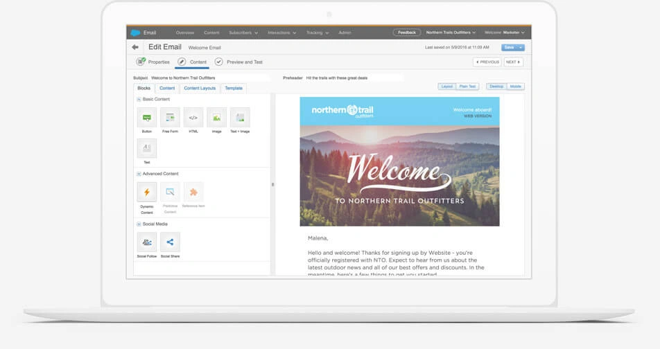Screen dimensions: 660x349
Task: Click the Preview and Test checkmark icon
Action: 219,62
